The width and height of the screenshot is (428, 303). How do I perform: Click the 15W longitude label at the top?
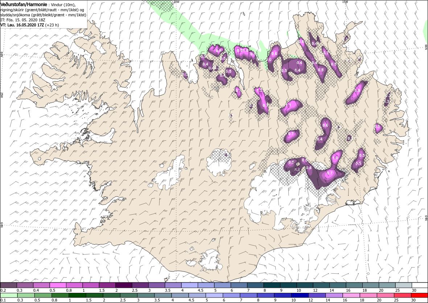pyautogui.click(x=345, y=2)
